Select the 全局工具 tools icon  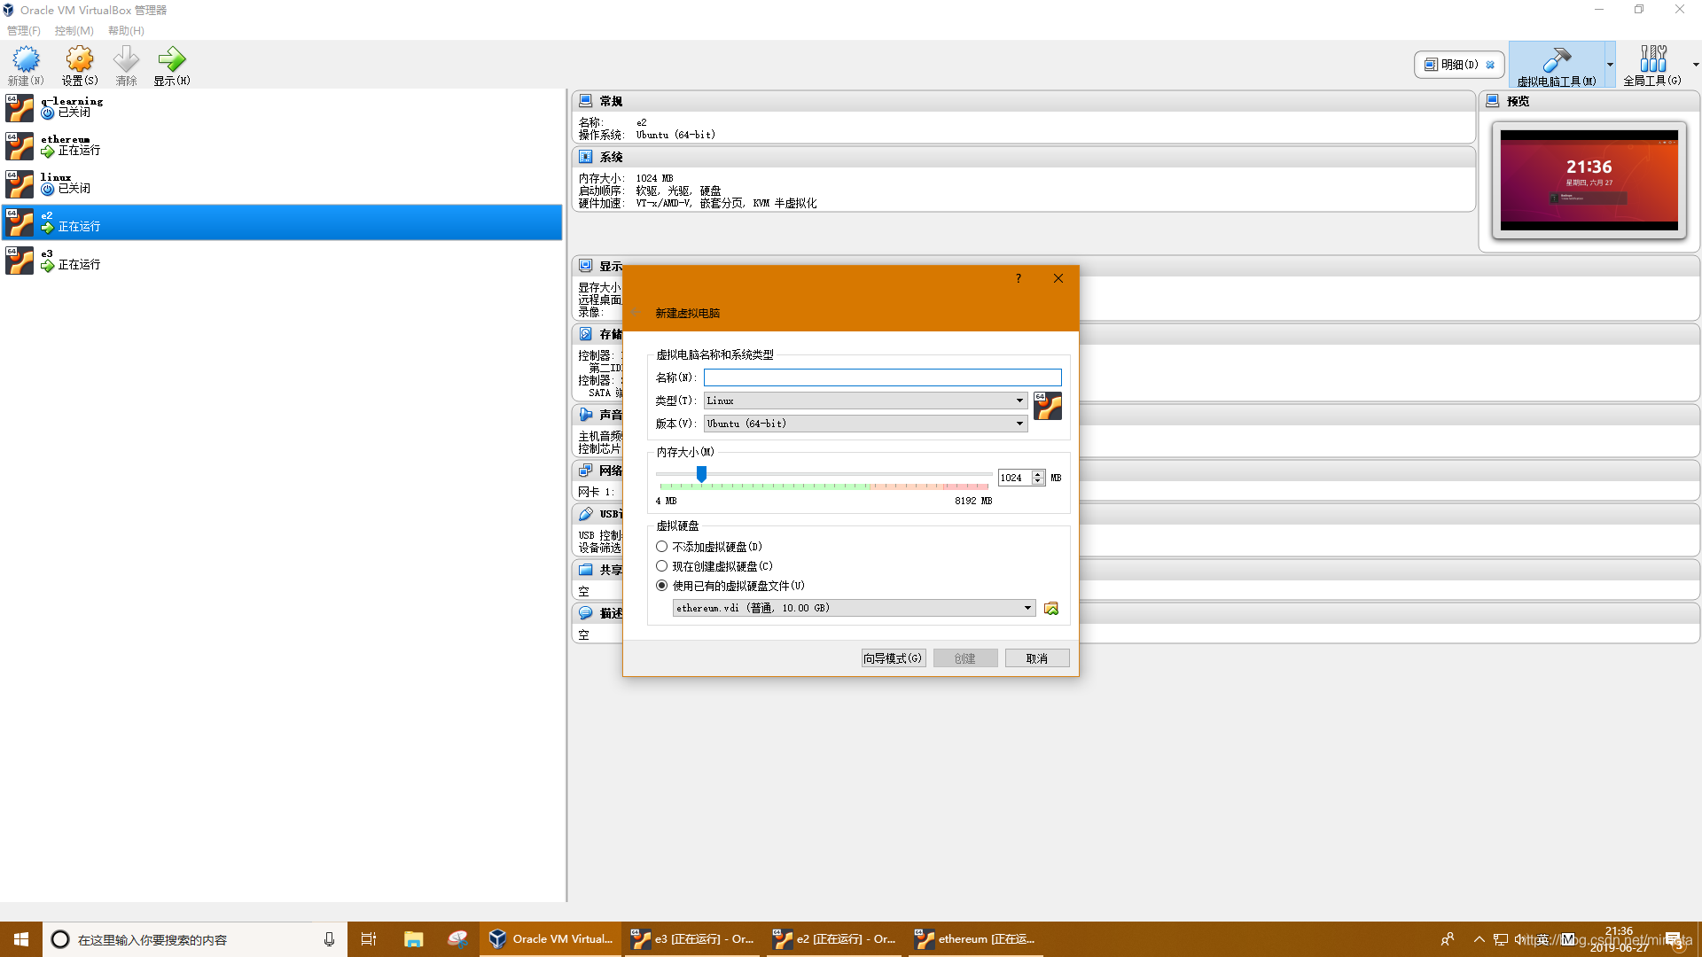(1652, 59)
